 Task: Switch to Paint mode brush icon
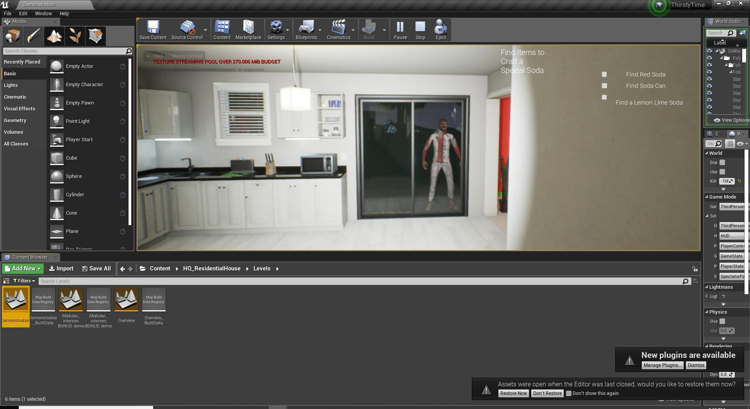(33, 36)
